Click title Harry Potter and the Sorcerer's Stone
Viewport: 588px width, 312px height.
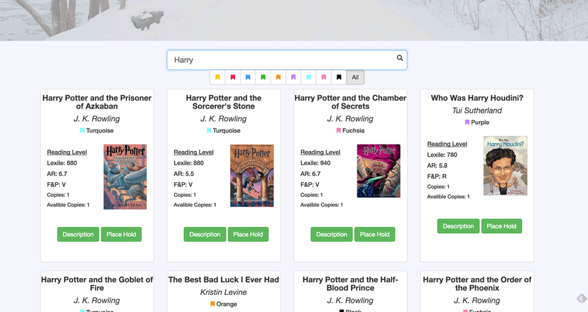point(224,102)
